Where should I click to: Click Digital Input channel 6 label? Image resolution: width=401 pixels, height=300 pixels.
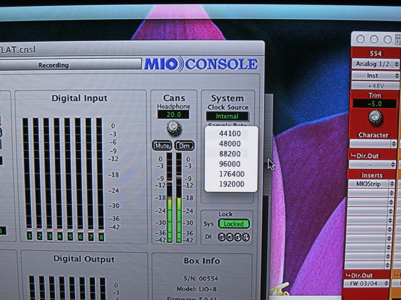click(x=81, y=237)
